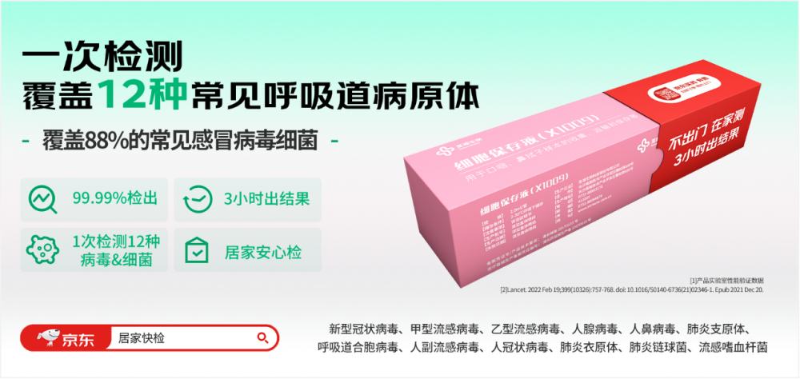The height and width of the screenshot is (379, 800).
Task: Select the 居家安心检 feature card
Action: 247,250
